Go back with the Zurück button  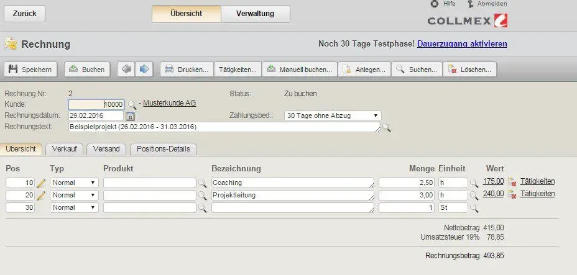coord(25,14)
